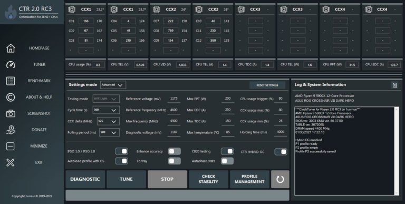Image resolution: width=405 pixels, height=204 pixels.
Task: Click the About & Help copyright icon
Action: 11,97
